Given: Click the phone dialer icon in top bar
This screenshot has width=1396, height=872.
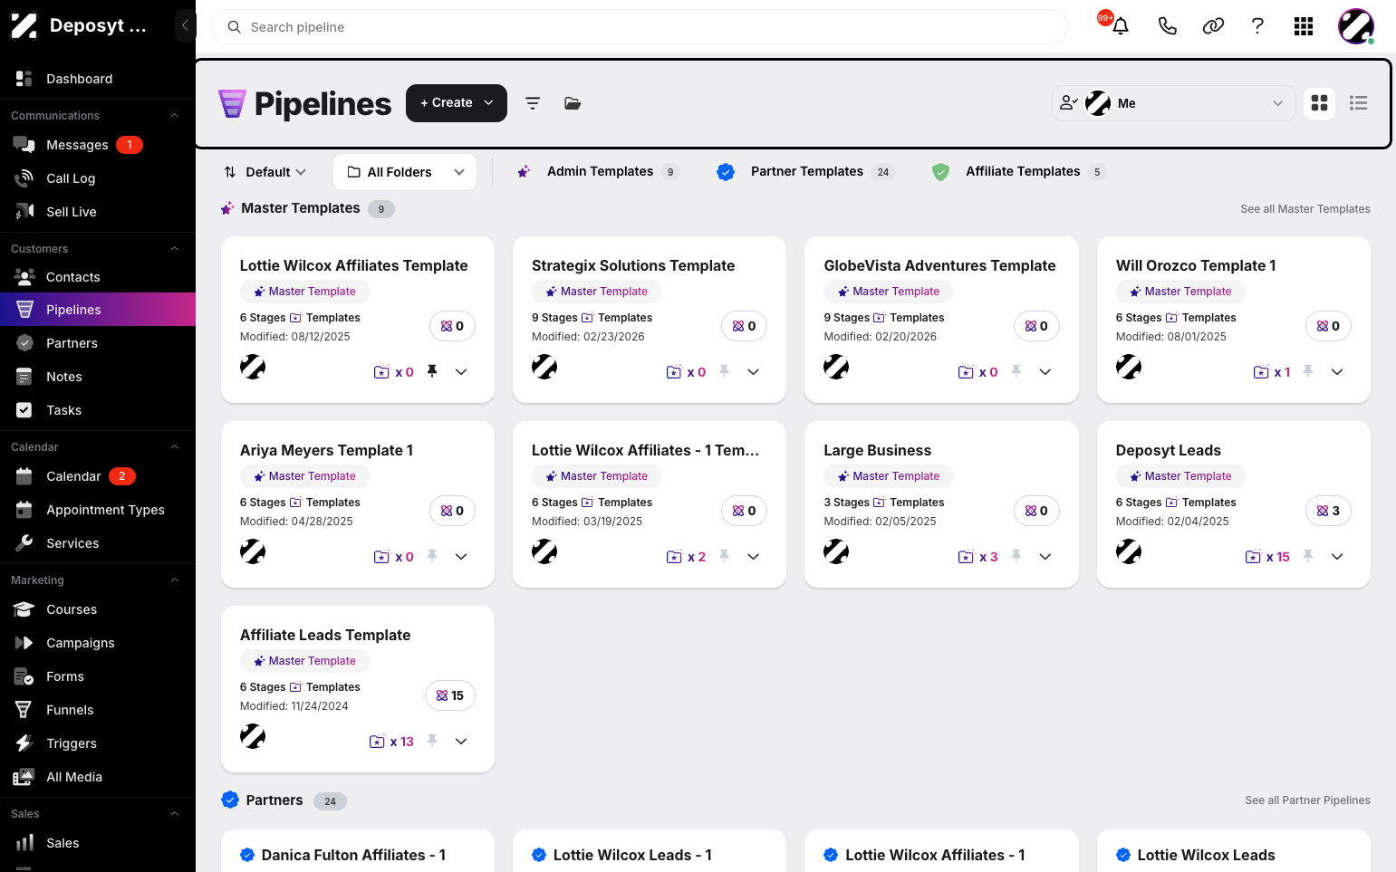Looking at the screenshot, I should coord(1168,26).
